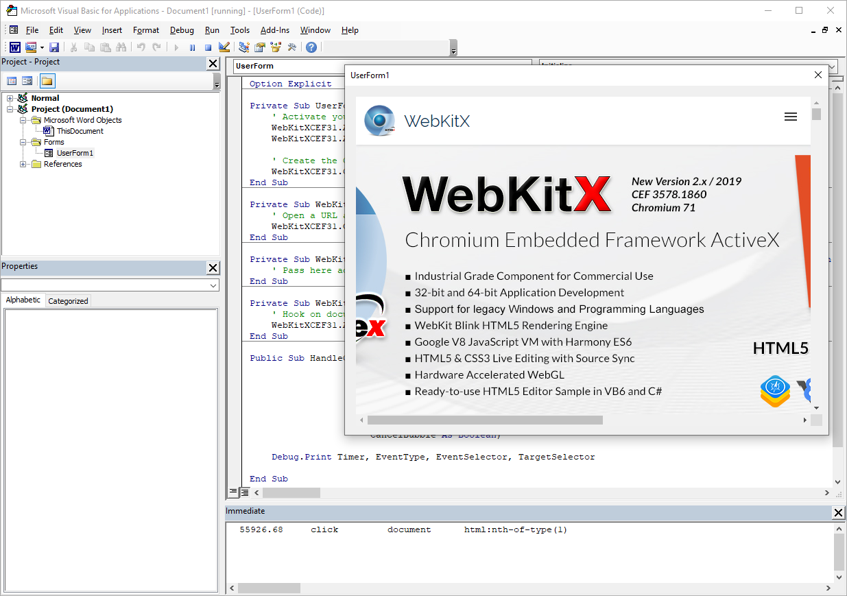Open the Properties object dropdown
The image size is (847, 596).
(213, 285)
